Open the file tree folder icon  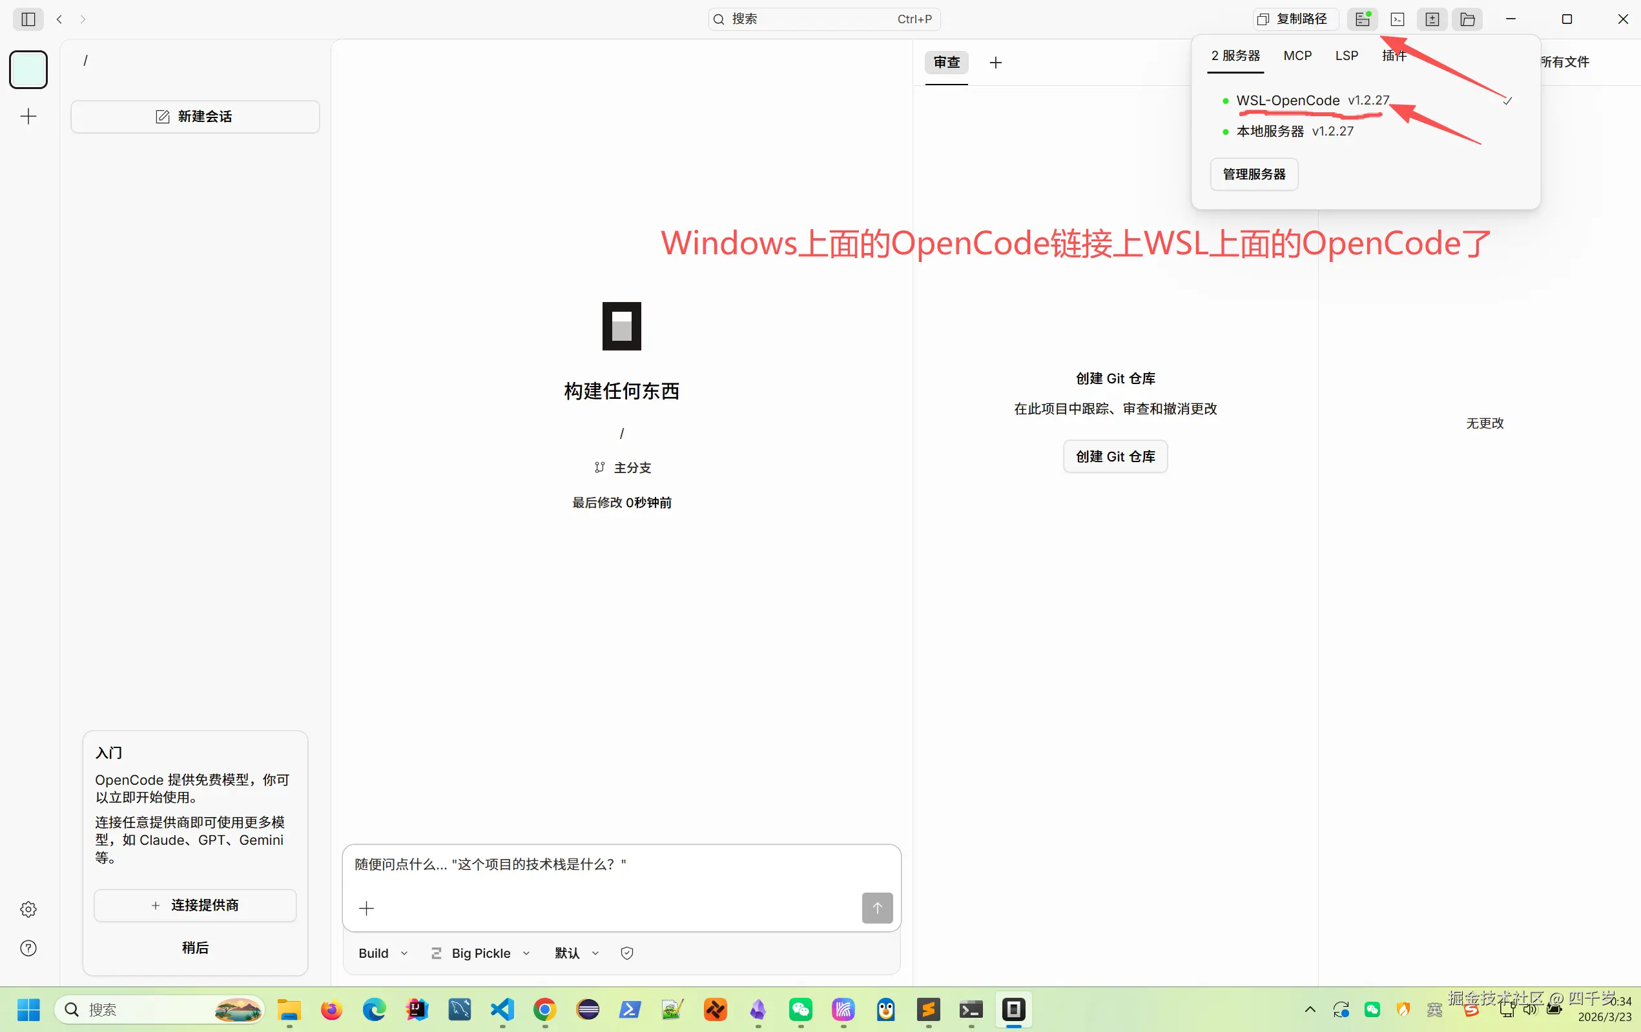pos(1467,19)
